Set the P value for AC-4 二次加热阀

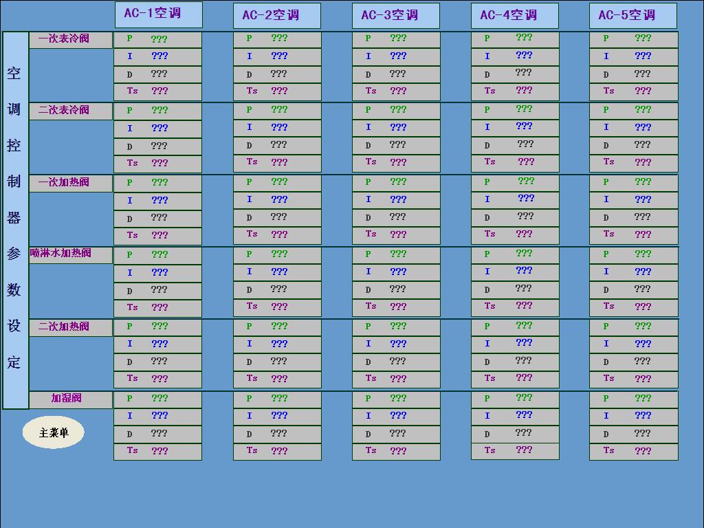pos(524,326)
